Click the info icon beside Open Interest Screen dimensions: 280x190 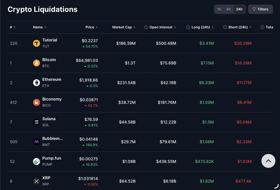click(x=146, y=27)
